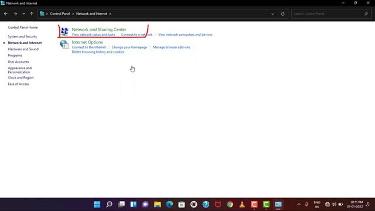Open the Internet Options globe icon
Viewport: 375px width, 211px height.
point(64,45)
